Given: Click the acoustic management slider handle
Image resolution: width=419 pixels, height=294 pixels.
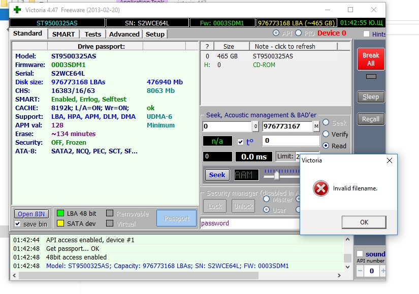Looking at the screenshot, I should coord(277,176).
